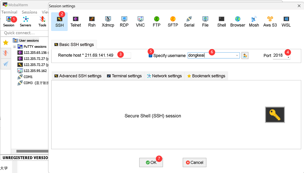Click the Cancel button
The width and height of the screenshot is (304, 173).
194,162
